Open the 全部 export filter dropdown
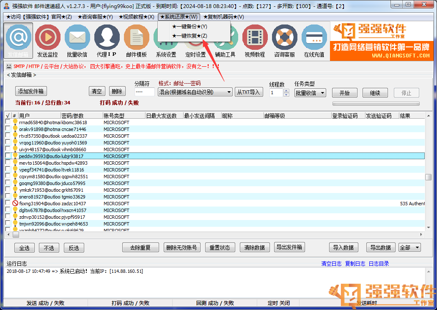Viewport: 437px width, 310px height. tap(410, 247)
